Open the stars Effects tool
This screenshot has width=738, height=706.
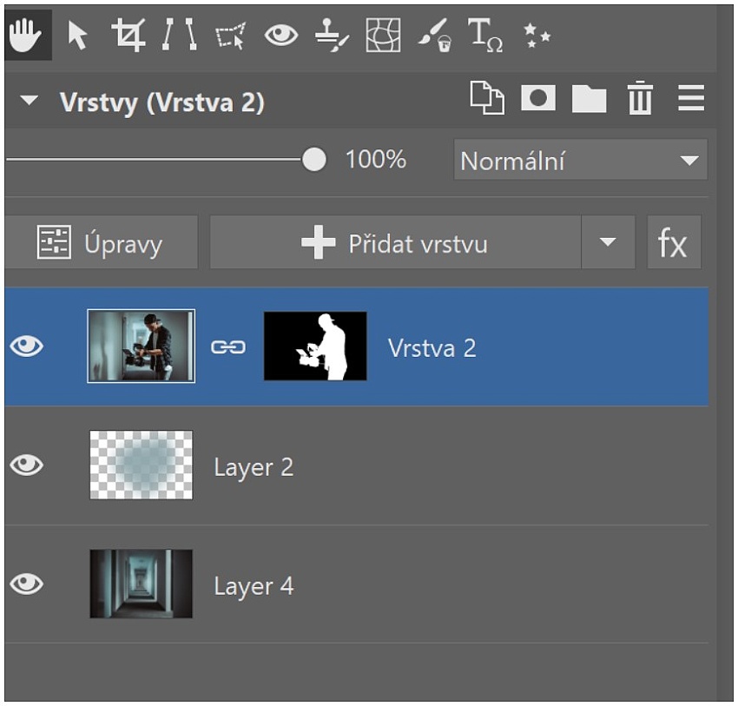537,36
